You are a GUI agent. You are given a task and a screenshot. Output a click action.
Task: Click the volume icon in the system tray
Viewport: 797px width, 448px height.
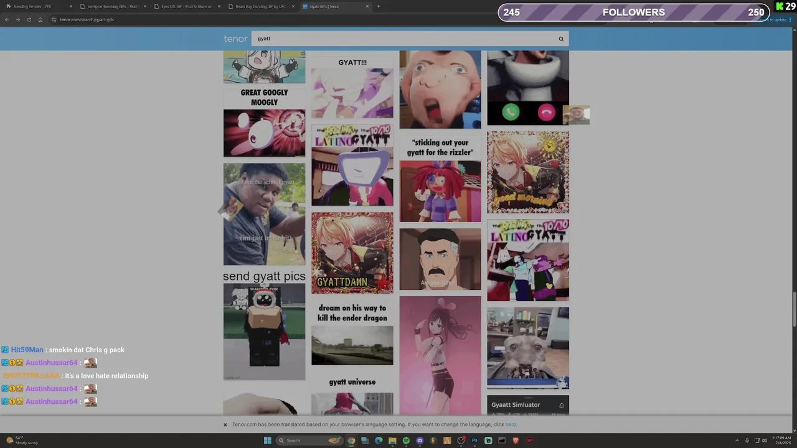tap(765, 441)
